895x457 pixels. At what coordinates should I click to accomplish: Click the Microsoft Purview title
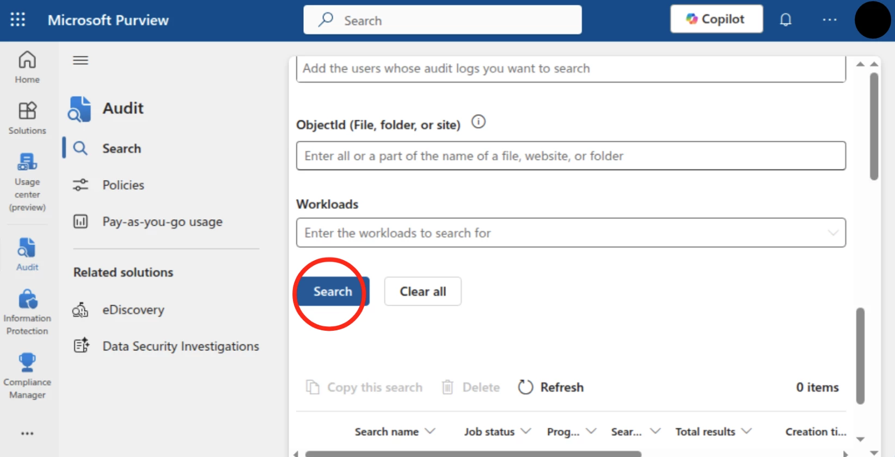108,20
